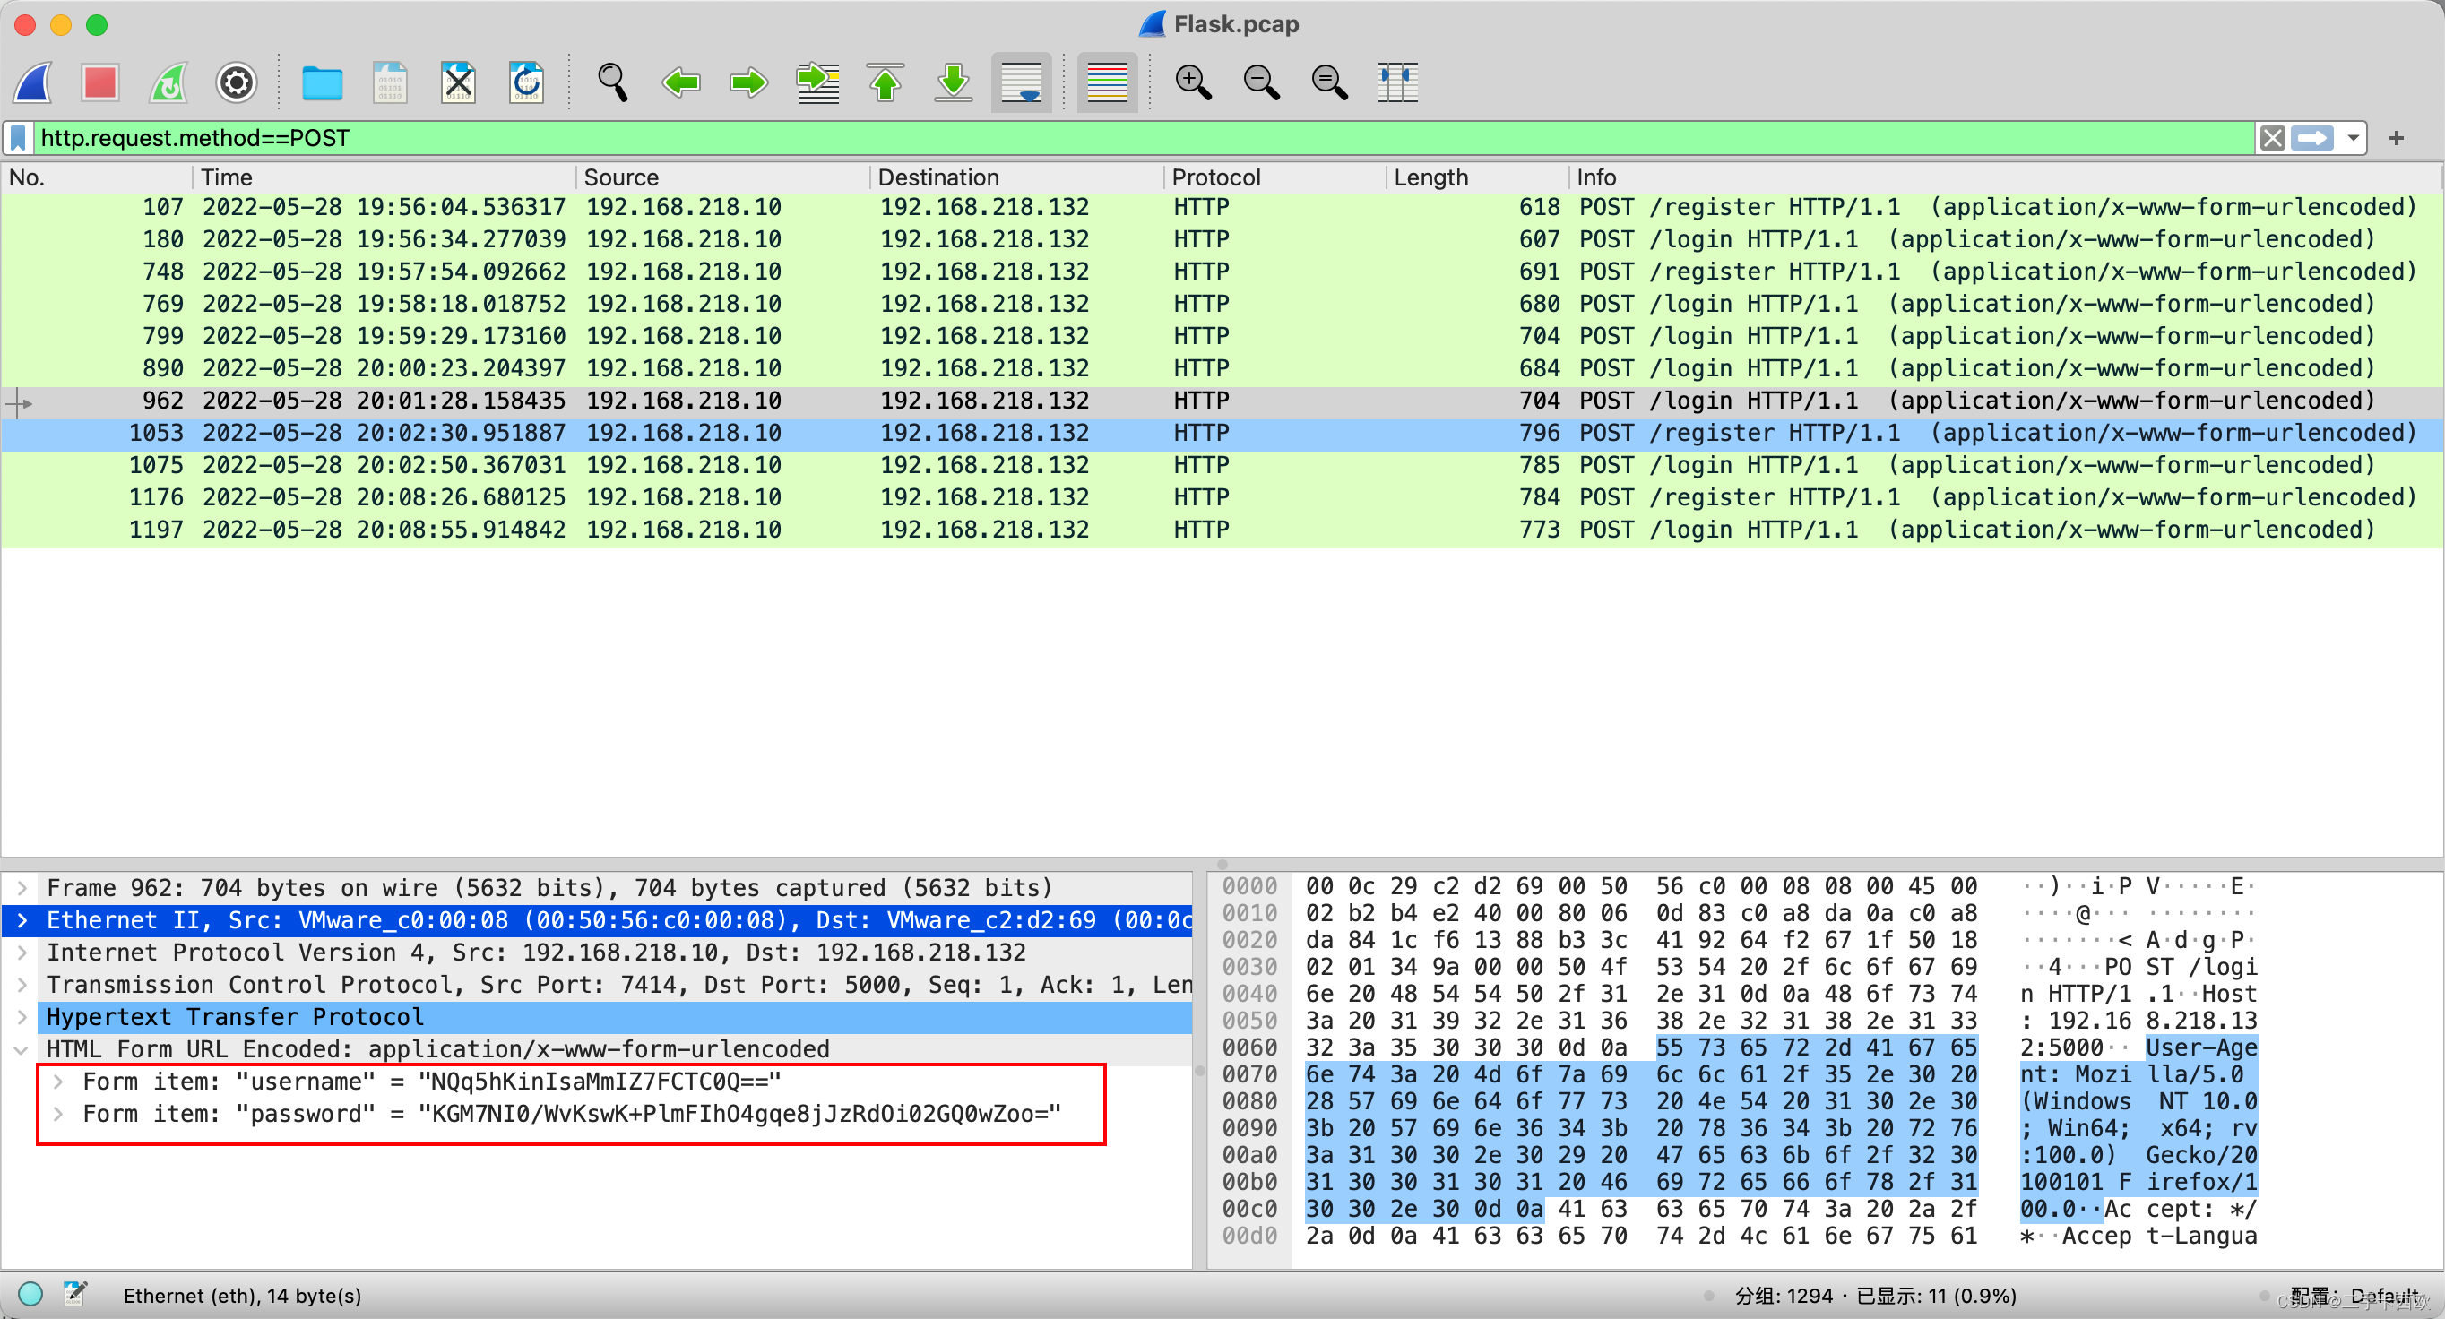The image size is (2445, 1319).
Task: Open the display filter history dropdown
Action: pos(2353,139)
